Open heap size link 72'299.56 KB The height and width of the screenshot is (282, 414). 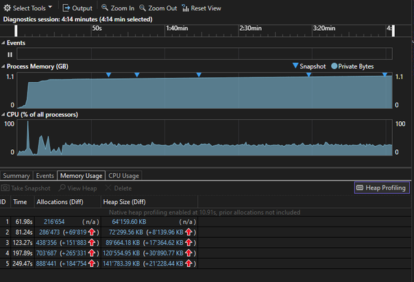[126, 233]
